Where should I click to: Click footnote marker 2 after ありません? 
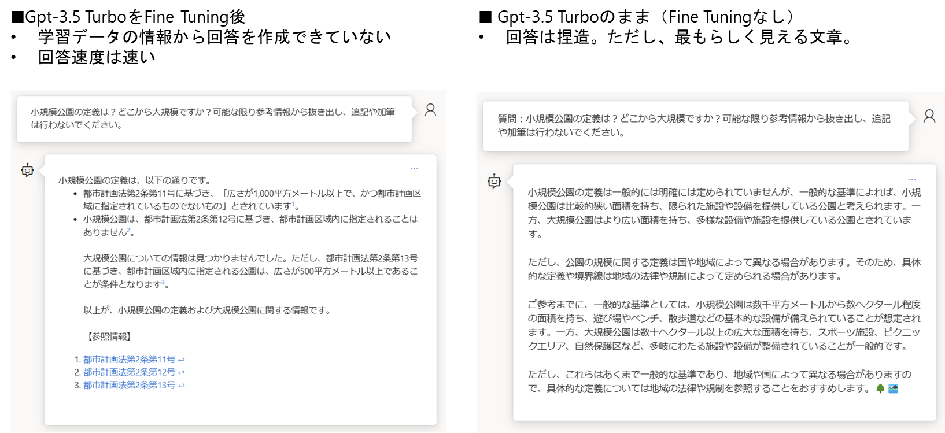pyautogui.click(x=128, y=230)
